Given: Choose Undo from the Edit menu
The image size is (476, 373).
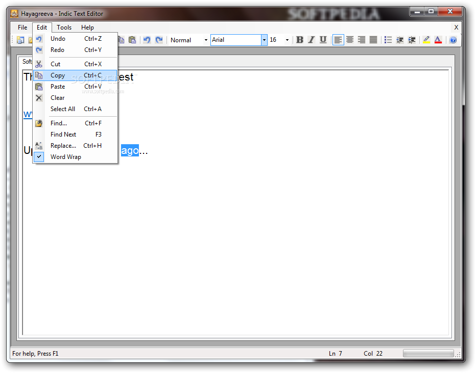Looking at the screenshot, I should (75, 39).
